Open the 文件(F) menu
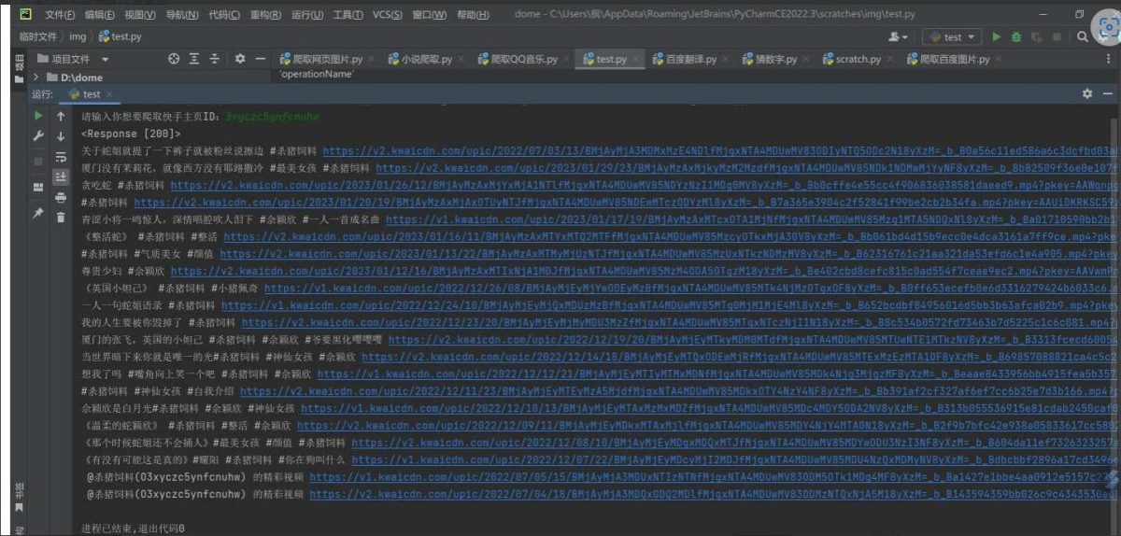This screenshot has height=536, width=1121. click(x=60, y=15)
